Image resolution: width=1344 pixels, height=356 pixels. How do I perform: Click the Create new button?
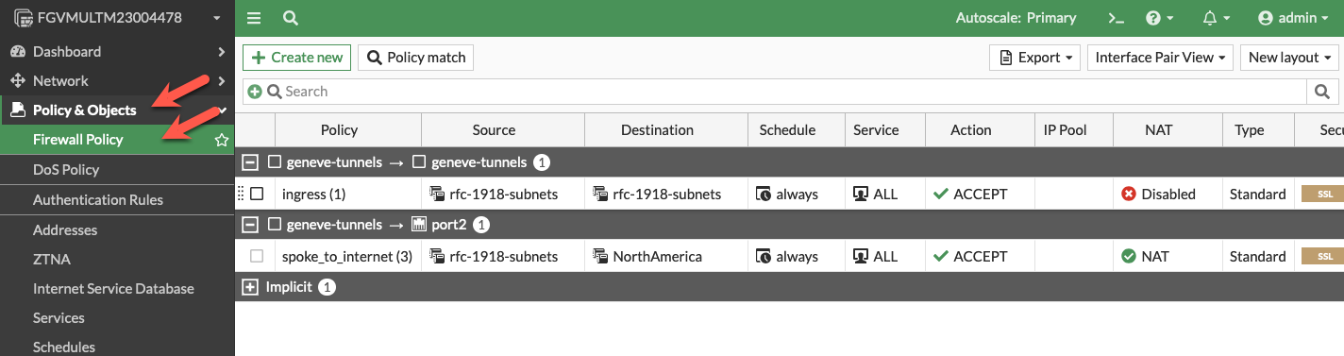(296, 58)
